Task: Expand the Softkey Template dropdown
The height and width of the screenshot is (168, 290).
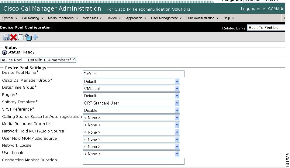Action: coord(131,103)
